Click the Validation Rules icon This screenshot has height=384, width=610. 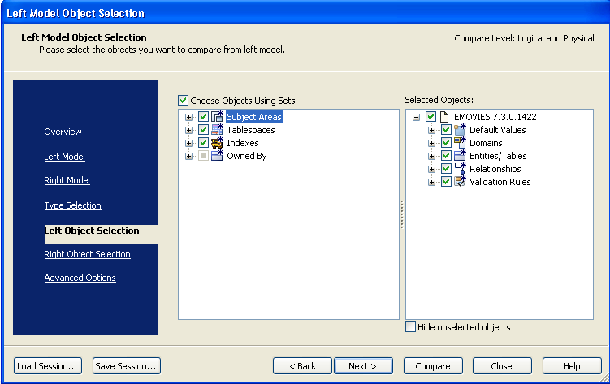[460, 182]
